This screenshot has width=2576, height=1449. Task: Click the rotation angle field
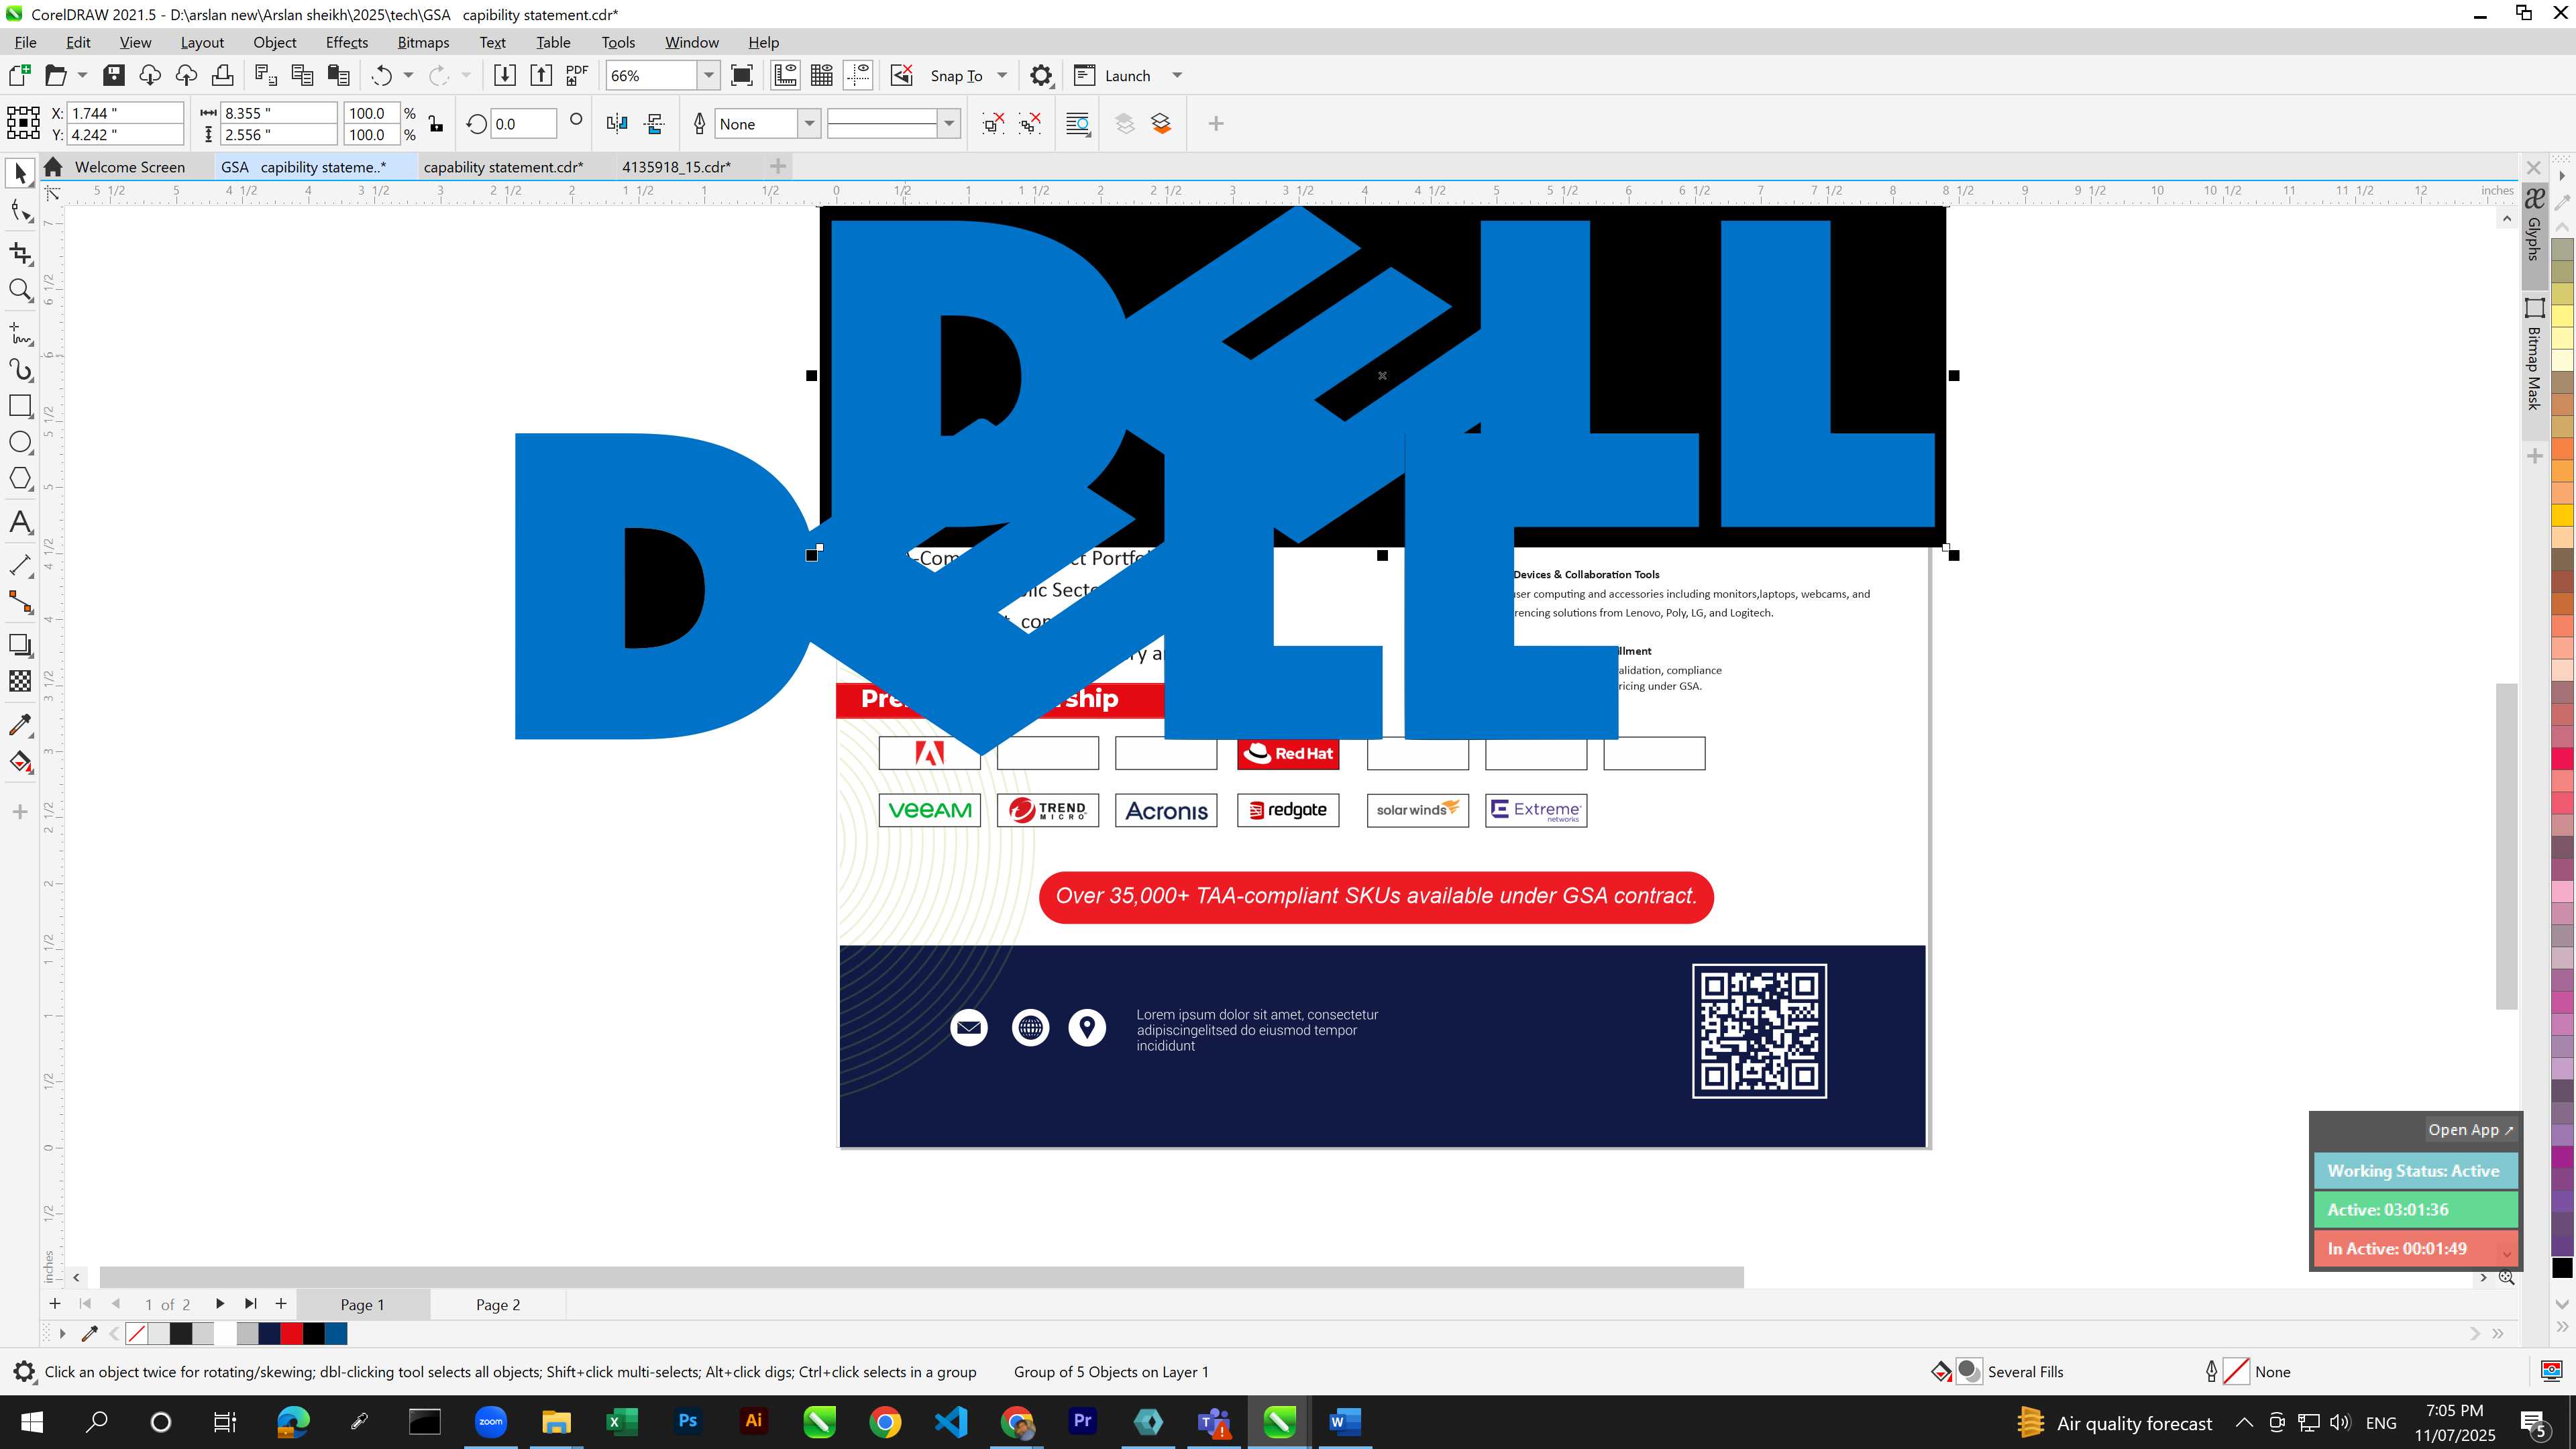[x=523, y=124]
